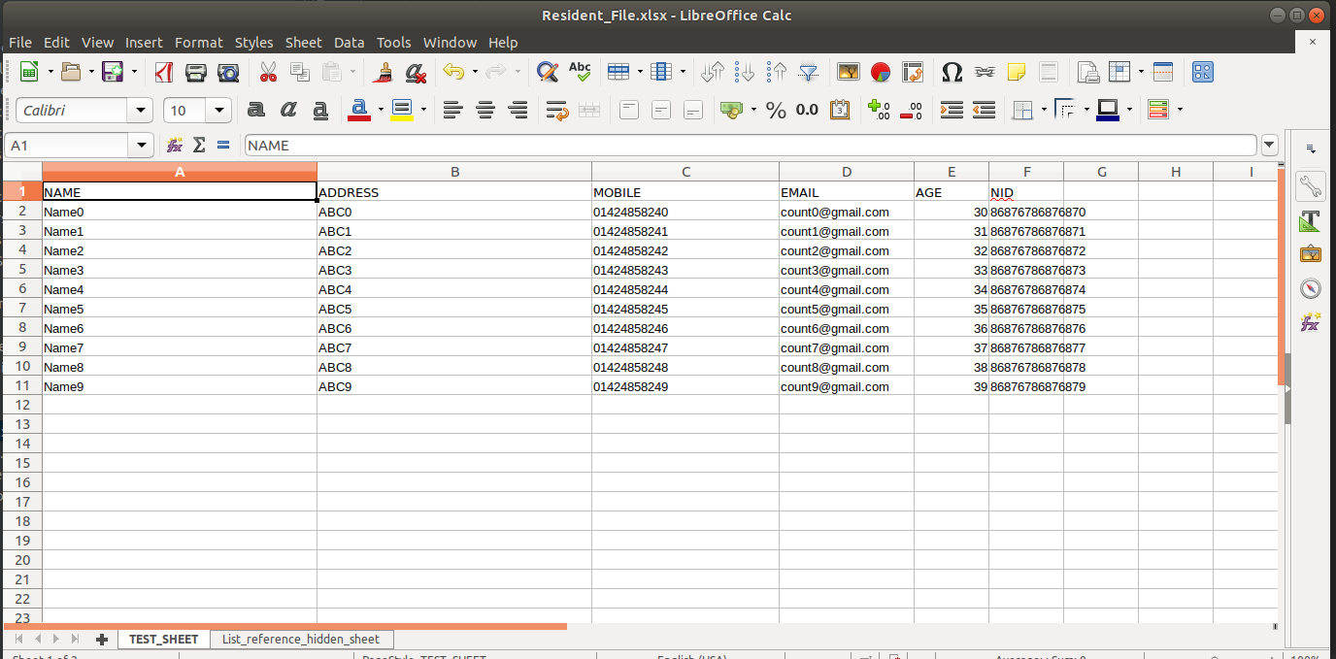The image size is (1336, 659).
Task: Click the column B header
Action: 453,172
